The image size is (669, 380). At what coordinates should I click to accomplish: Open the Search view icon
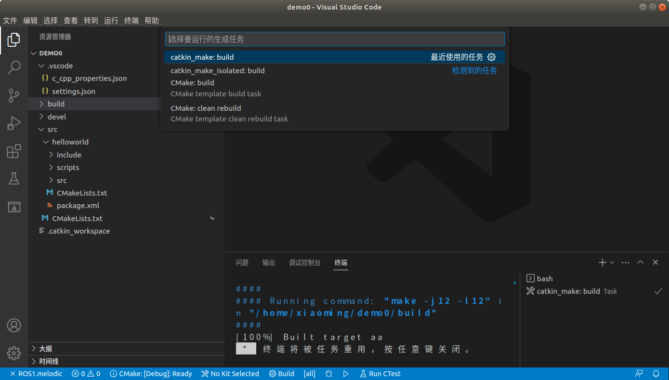pos(13,67)
